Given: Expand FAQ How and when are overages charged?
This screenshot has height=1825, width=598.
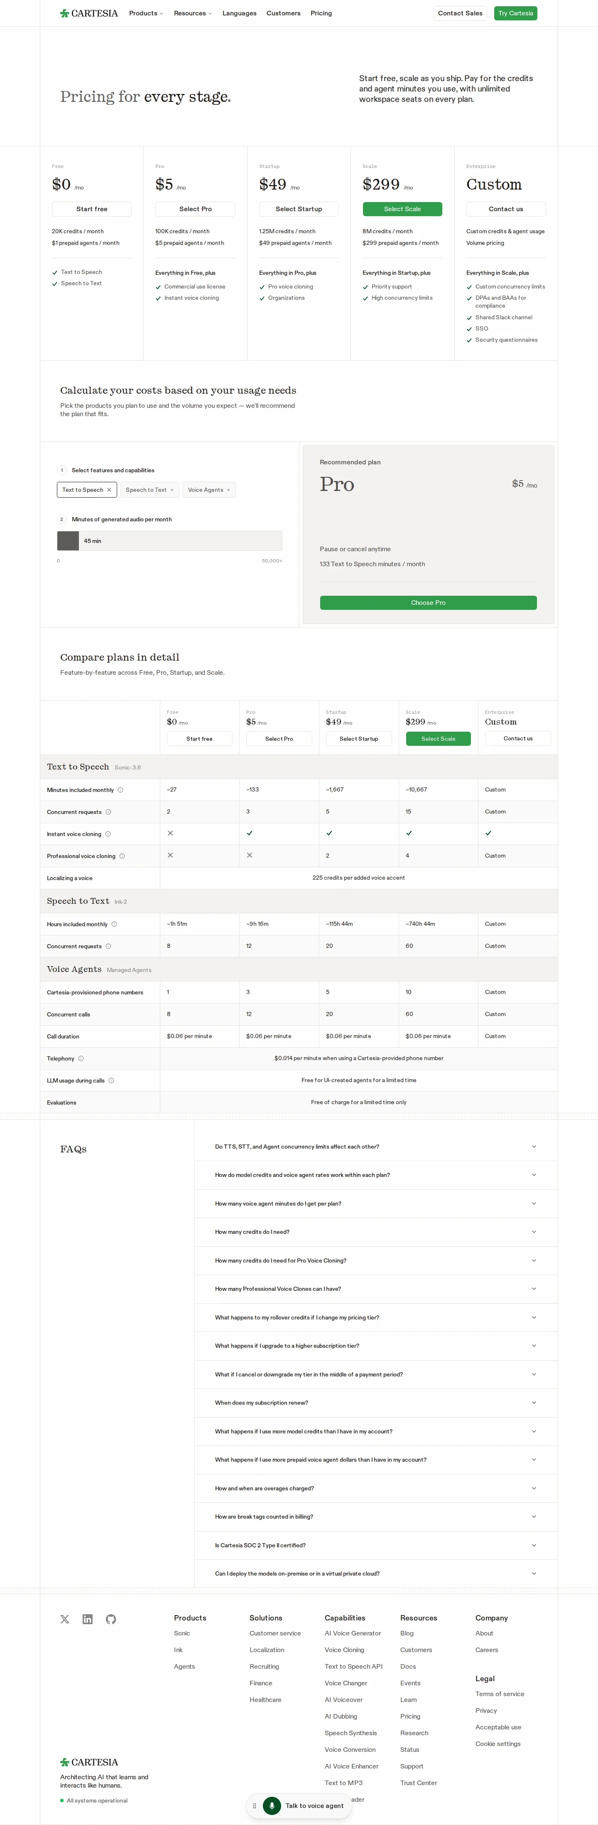Looking at the screenshot, I should [x=376, y=1489].
